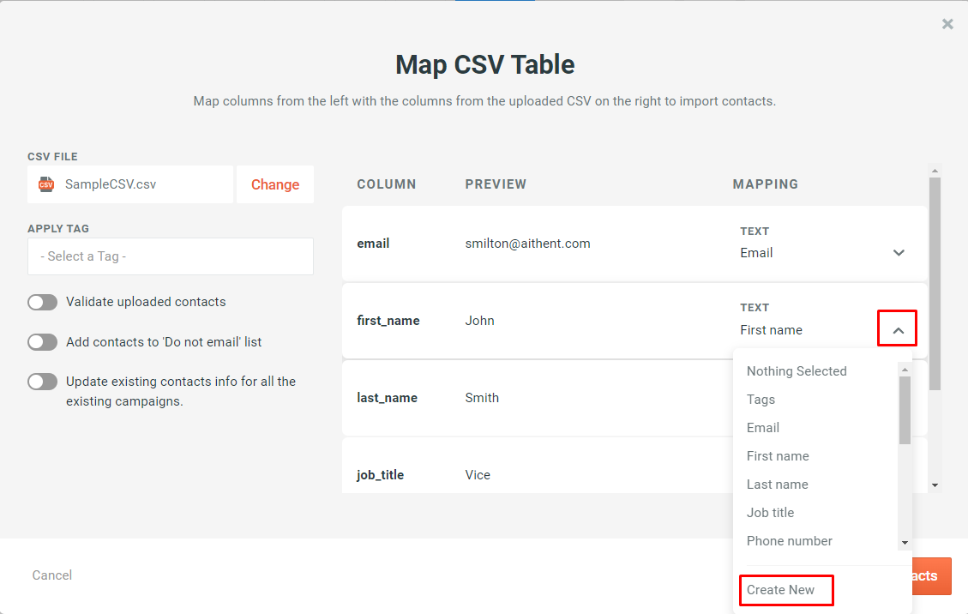Click the CSV file icon beside SampleCSV.csv
Viewport: 968px width, 614px height.
point(45,184)
